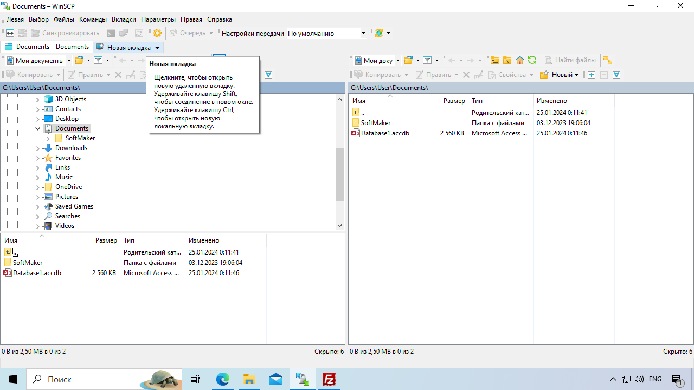Sort right panel by Изменено column

coord(574,101)
